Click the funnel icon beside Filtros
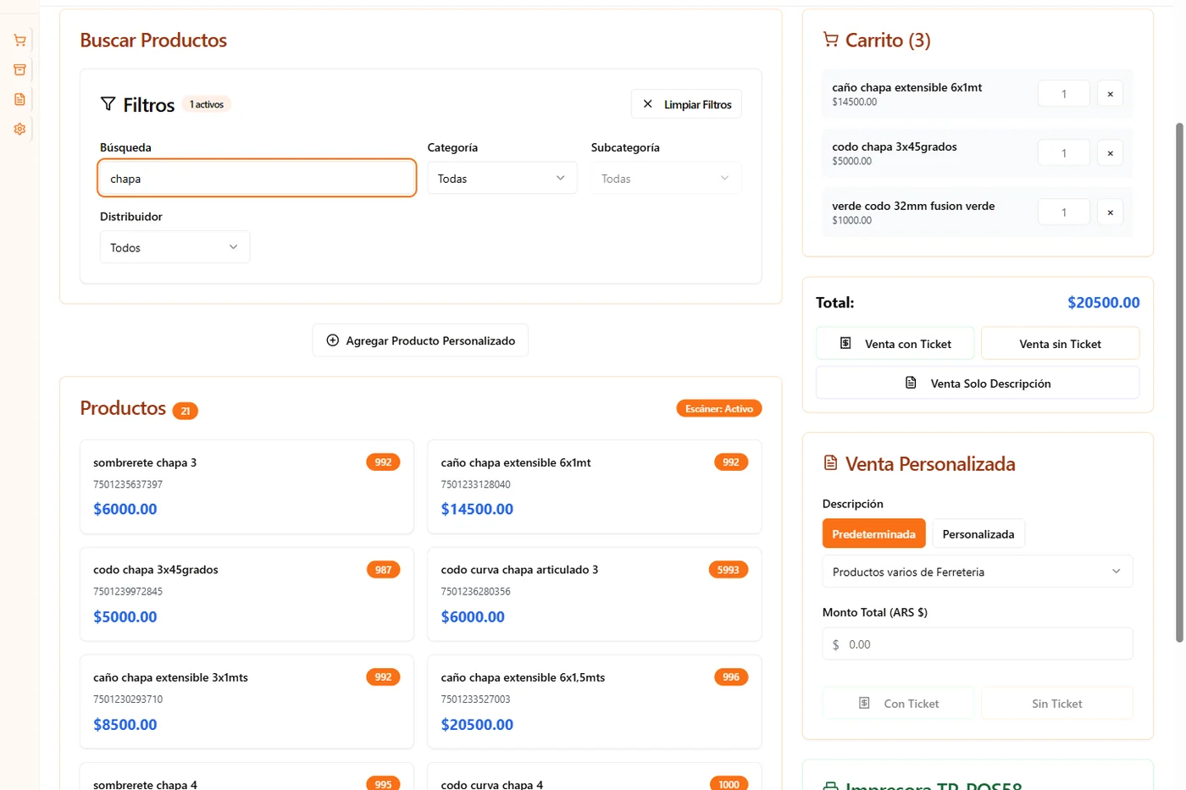The width and height of the screenshot is (1186, 790). 108,104
